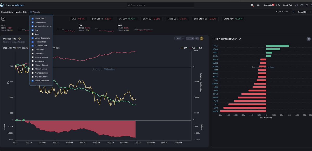Uncheck the Top Watchlists checkbox
Viewport: 312px width, 151px height.
tap(33, 42)
